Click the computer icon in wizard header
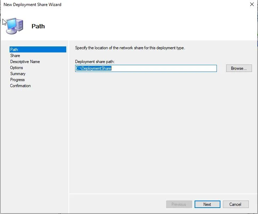 (14, 25)
